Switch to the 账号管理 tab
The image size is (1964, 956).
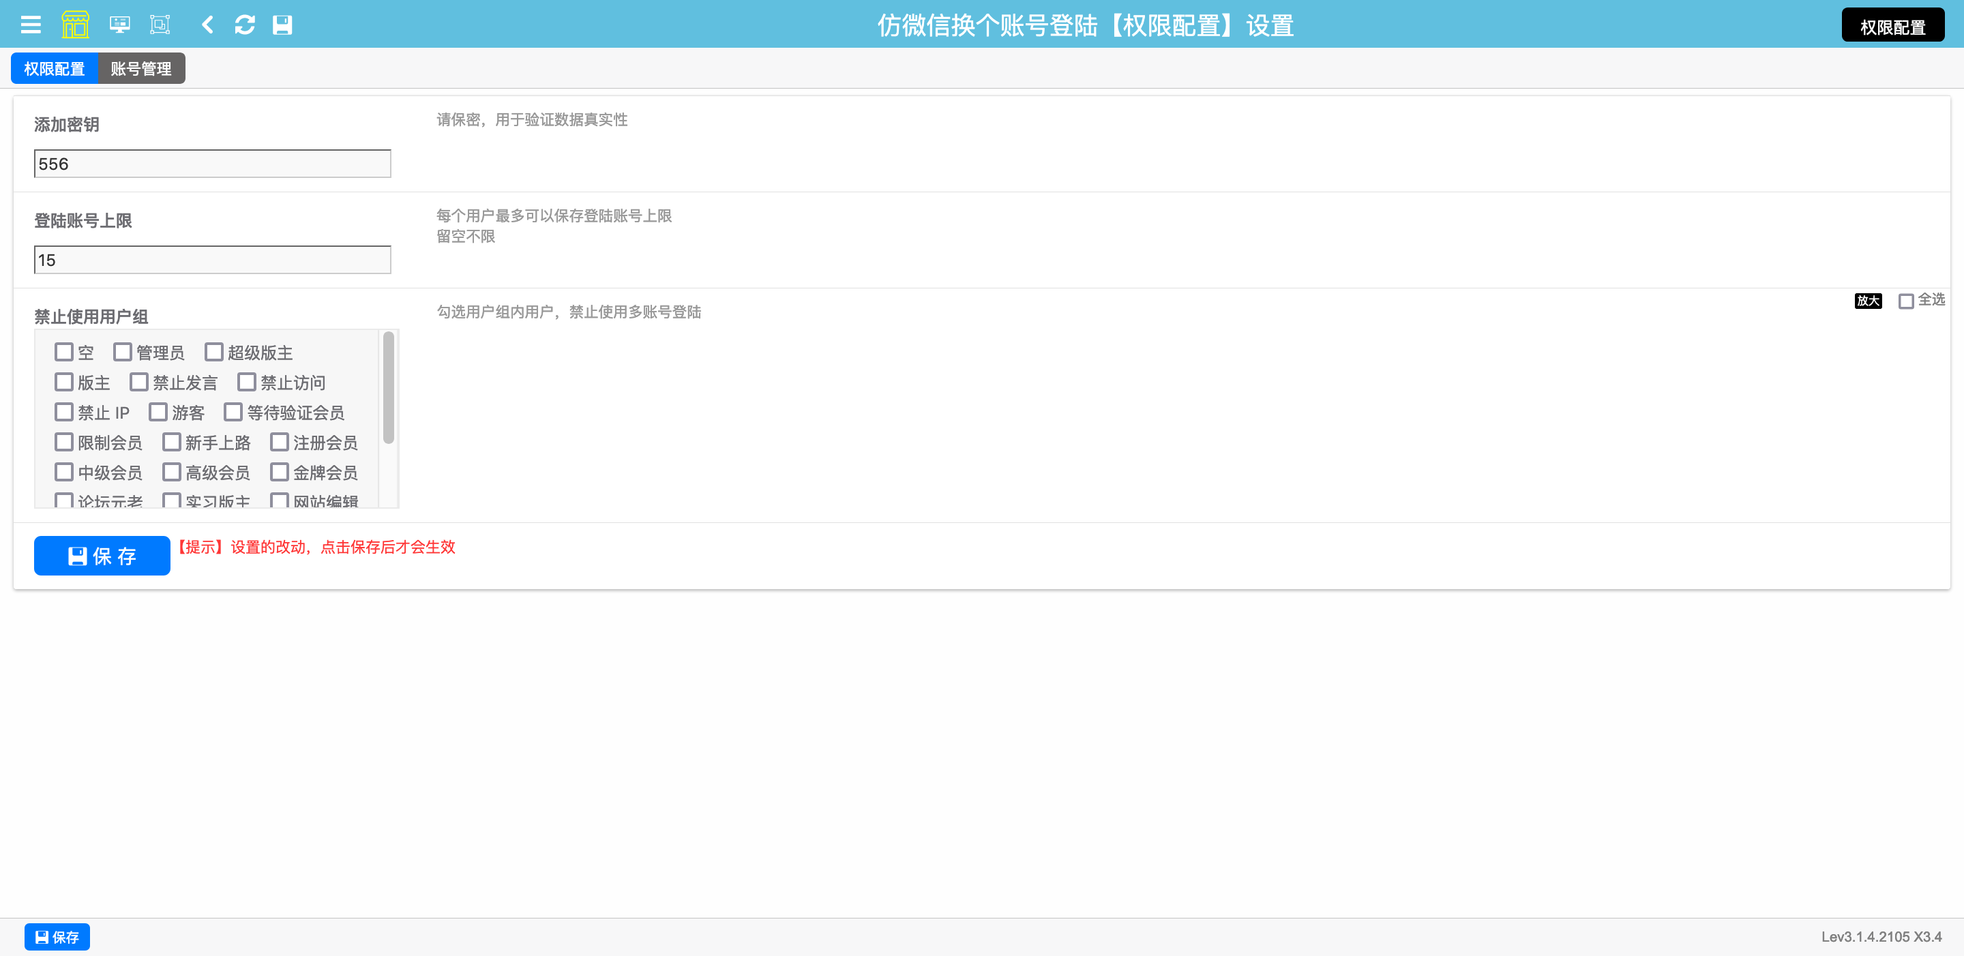click(141, 69)
